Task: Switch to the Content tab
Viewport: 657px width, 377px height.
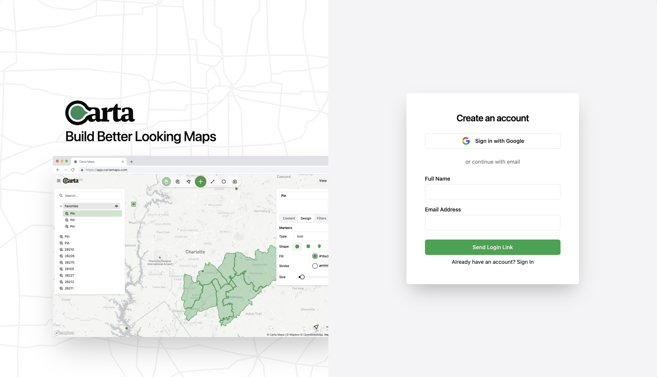Action: coord(289,218)
